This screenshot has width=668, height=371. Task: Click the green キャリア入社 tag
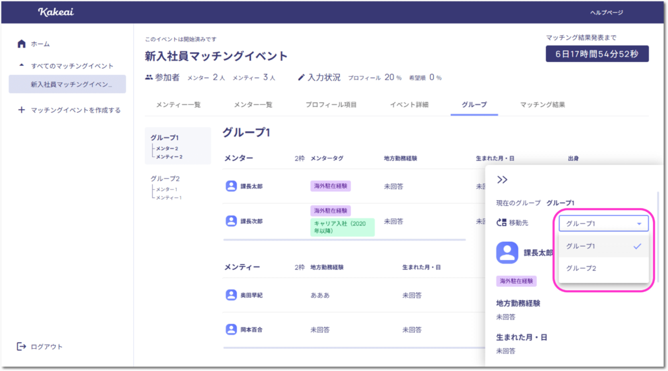(x=342, y=227)
